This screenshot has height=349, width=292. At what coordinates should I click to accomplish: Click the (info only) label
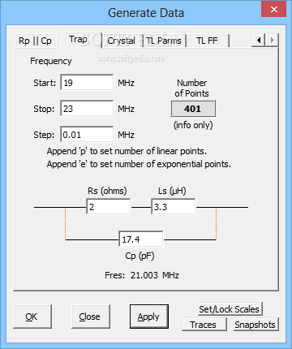[193, 125]
